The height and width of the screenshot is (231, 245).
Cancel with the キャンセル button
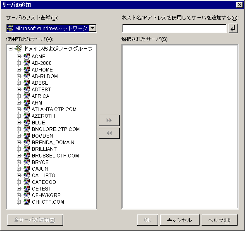click(x=180, y=220)
